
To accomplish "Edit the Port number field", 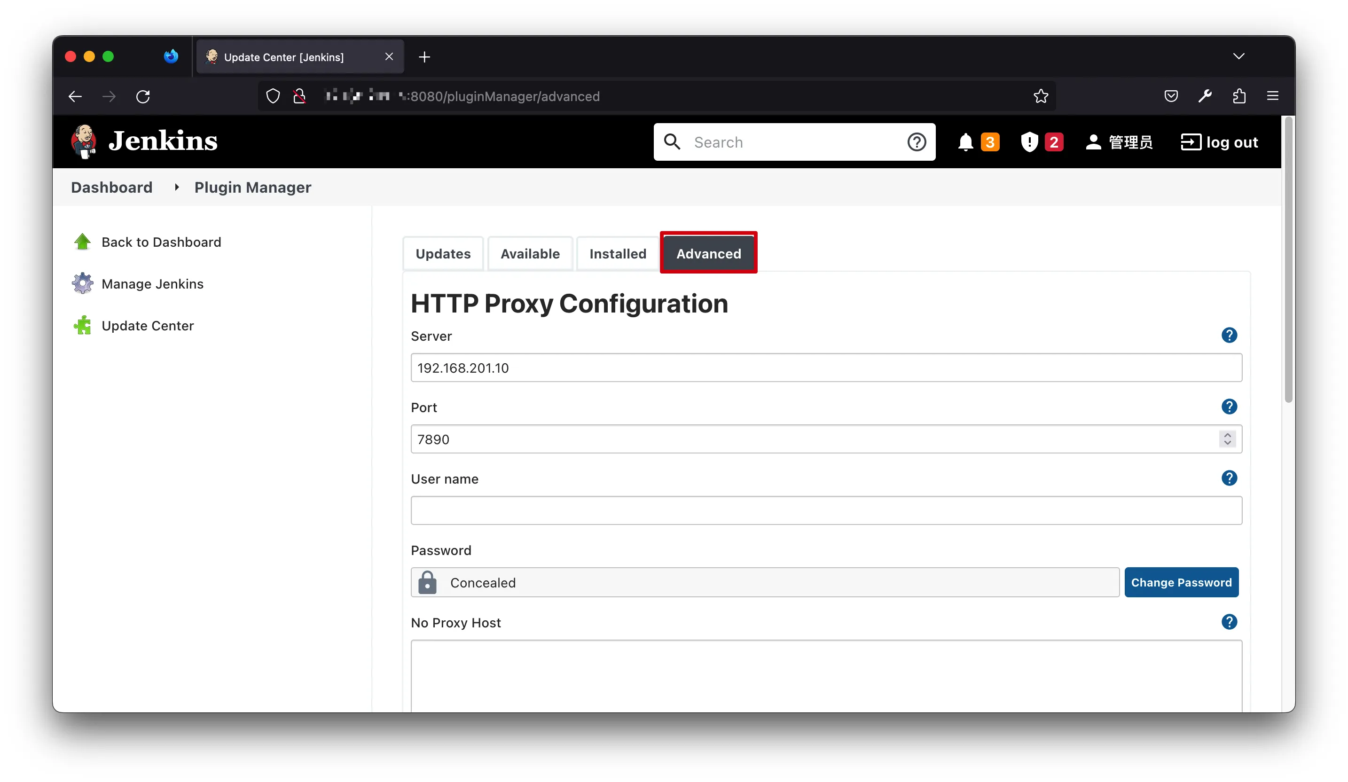I will point(826,439).
